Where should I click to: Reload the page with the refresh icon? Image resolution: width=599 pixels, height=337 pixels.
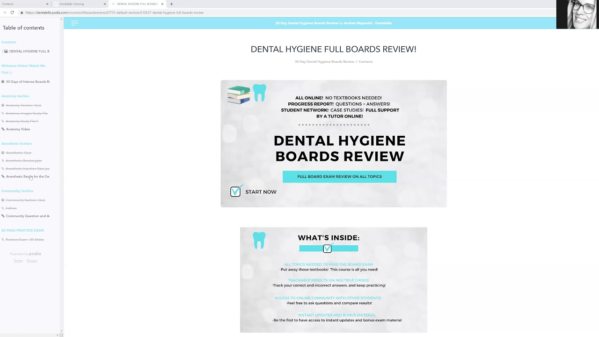tap(12, 13)
